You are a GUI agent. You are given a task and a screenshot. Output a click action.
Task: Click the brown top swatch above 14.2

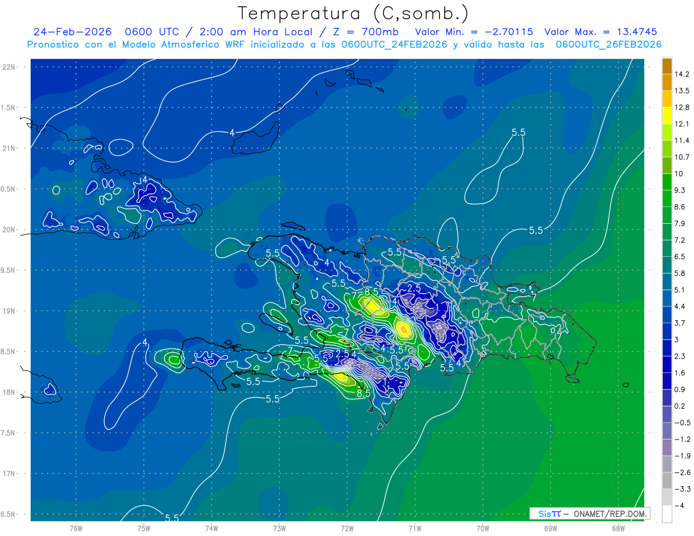(x=667, y=66)
